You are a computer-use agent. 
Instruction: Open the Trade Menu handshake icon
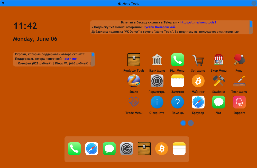[x=134, y=102]
